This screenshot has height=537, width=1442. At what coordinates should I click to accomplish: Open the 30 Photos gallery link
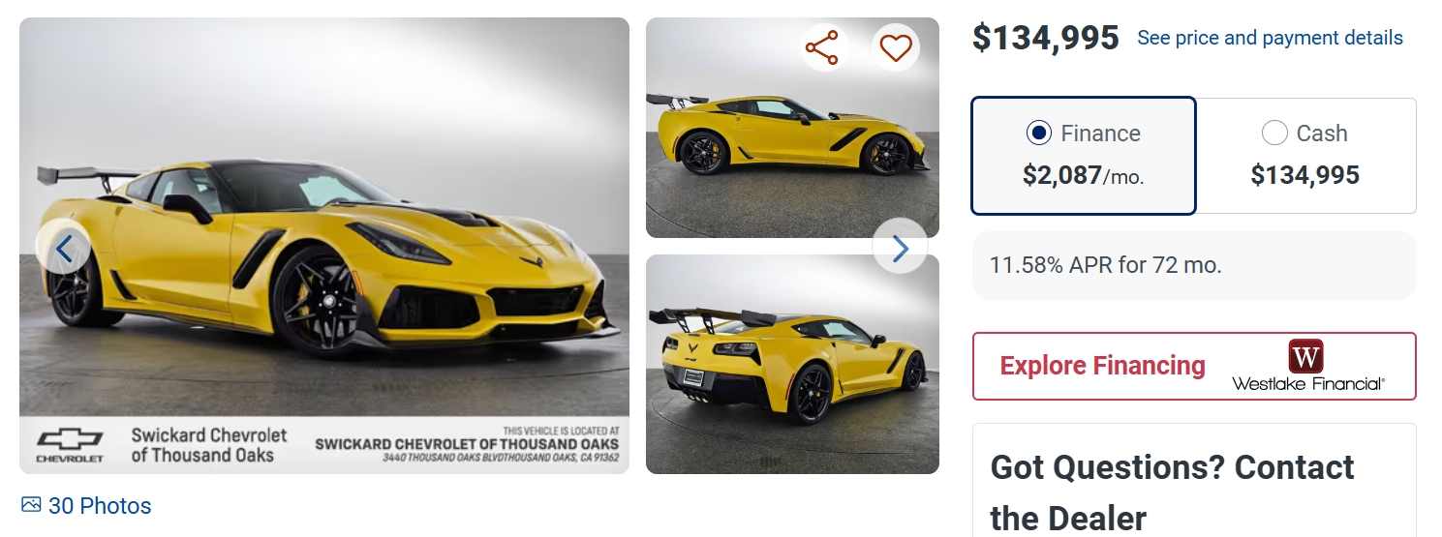tap(100, 506)
